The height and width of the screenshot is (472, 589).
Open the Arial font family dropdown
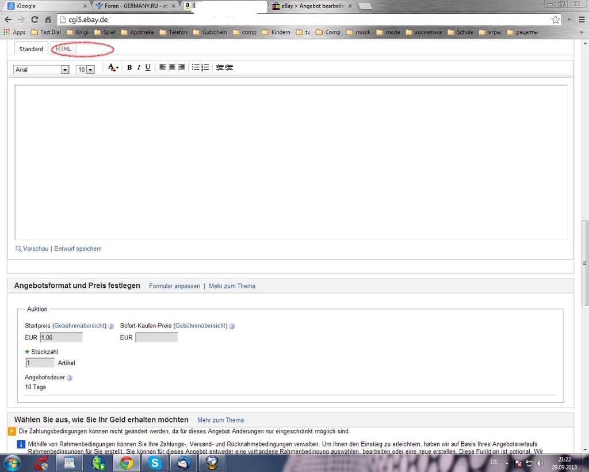coord(41,70)
